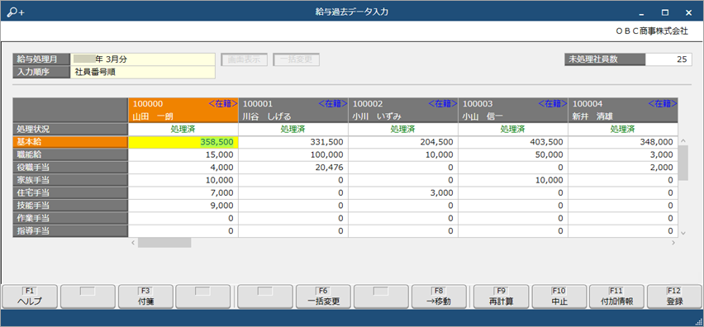
Task: Select the 役職手当 row header
Action: [70, 168]
